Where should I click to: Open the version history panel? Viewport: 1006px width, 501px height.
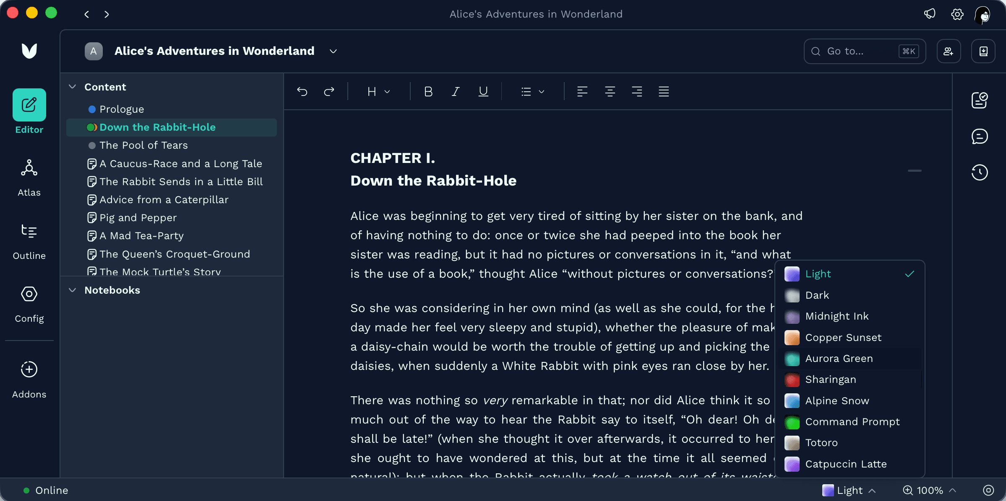pyautogui.click(x=980, y=173)
